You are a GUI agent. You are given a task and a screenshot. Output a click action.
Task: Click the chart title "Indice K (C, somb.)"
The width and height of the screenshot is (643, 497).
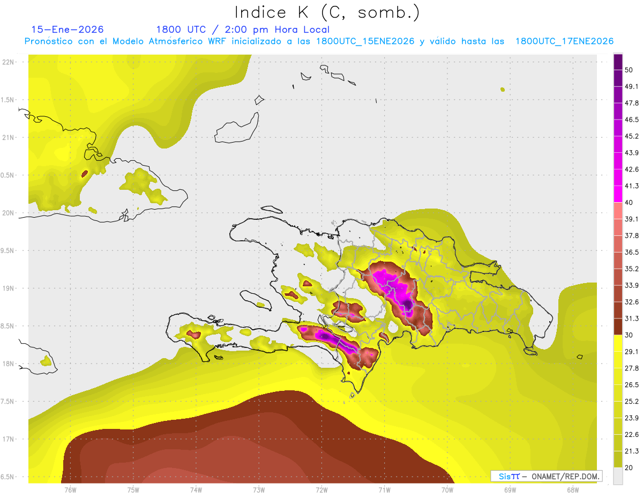[x=327, y=12]
